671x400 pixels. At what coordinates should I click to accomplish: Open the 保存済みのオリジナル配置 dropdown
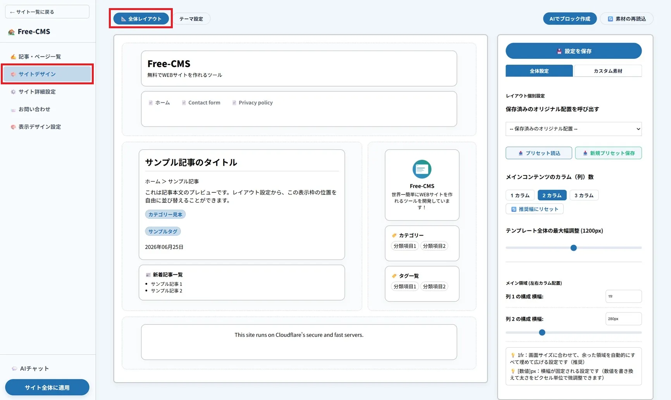point(573,129)
